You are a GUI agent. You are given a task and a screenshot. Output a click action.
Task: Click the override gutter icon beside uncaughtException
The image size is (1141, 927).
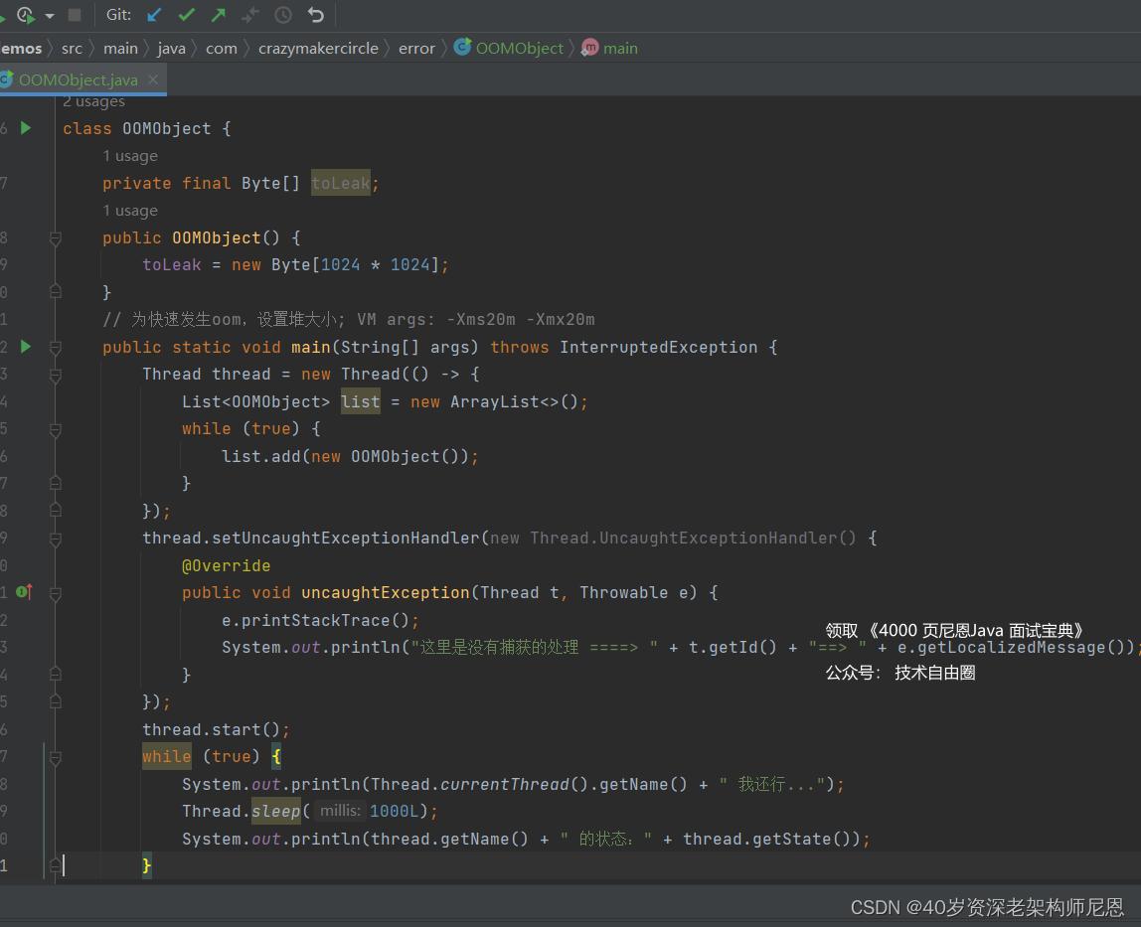coord(24,592)
